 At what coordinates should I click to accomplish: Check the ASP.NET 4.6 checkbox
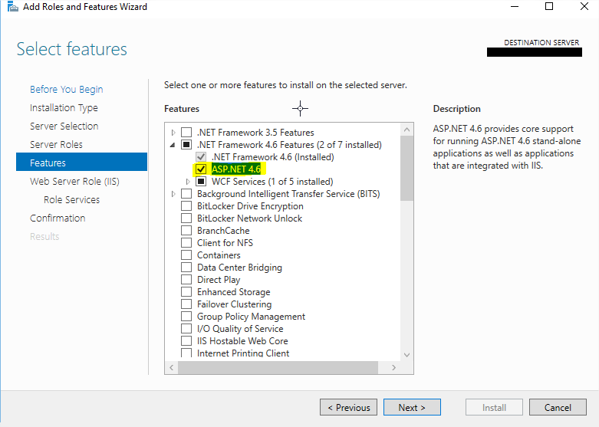[x=201, y=169]
